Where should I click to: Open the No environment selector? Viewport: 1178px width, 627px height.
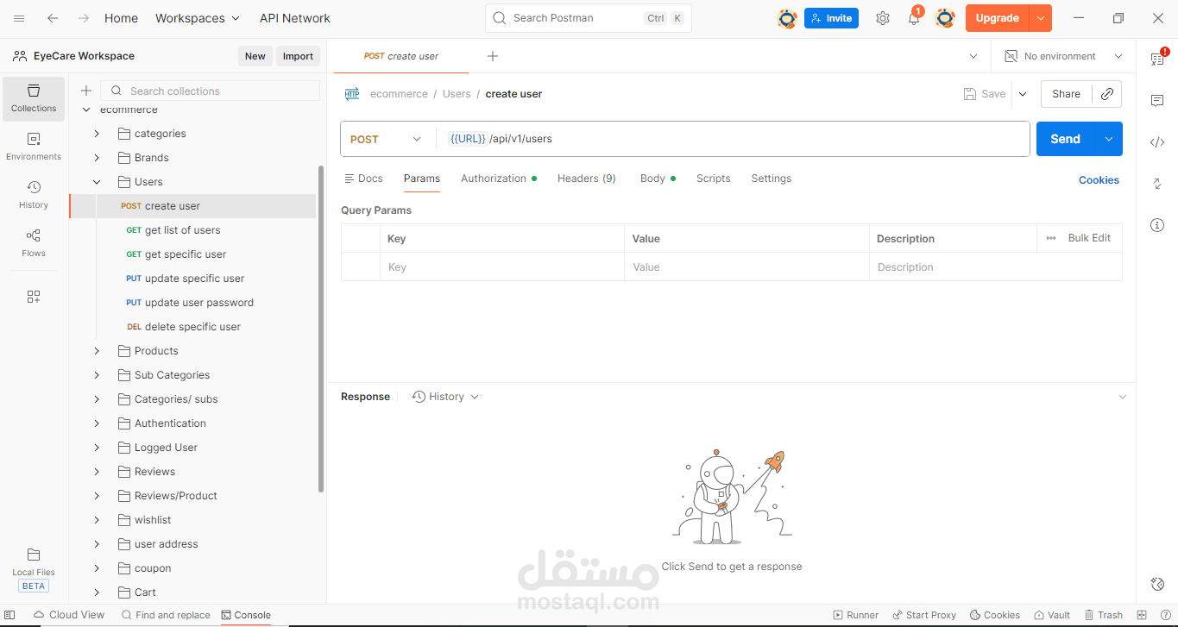1062,55
